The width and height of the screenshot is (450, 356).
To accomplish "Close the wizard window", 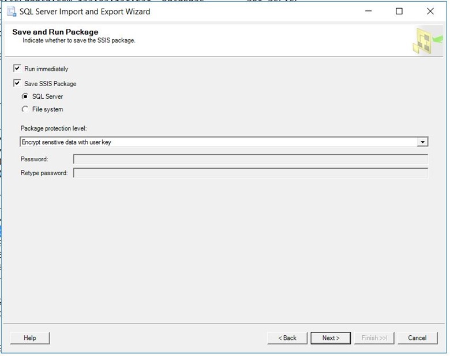I will click(x=430, y=11).
